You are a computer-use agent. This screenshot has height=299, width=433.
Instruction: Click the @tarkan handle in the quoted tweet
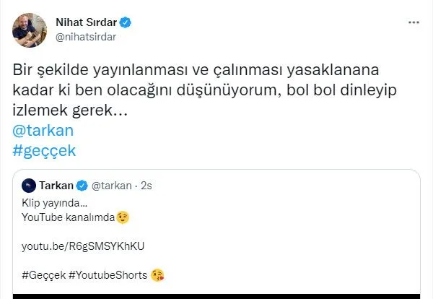(111, 186)
